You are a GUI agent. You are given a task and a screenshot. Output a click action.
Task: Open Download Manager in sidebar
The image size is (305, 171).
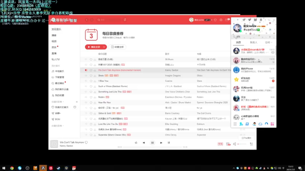click(x=58, y=77)
